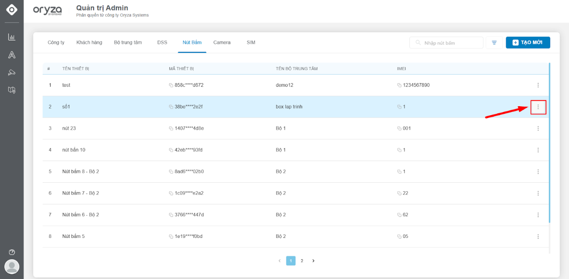
Task: Copy device code 38be****2e2f
Action: pos(171,107)
